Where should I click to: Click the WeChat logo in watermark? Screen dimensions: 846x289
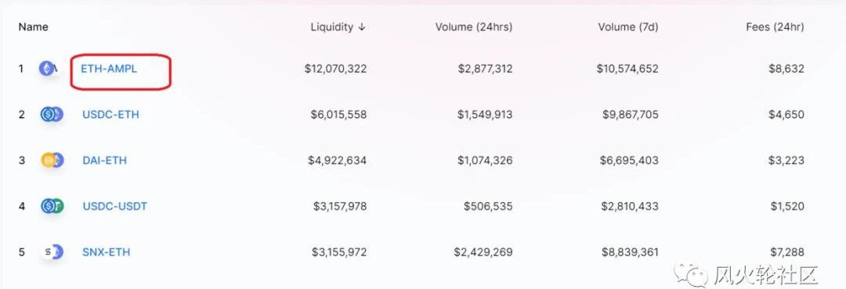tap(692, 274)
